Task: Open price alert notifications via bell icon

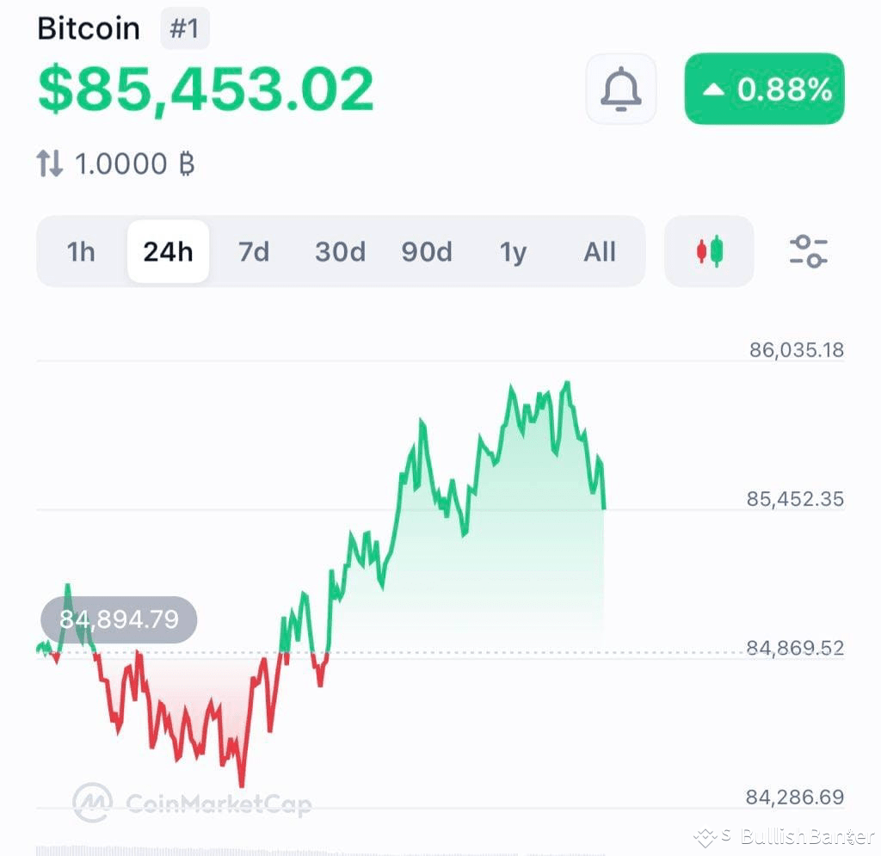Action: (x=620, y=89)
